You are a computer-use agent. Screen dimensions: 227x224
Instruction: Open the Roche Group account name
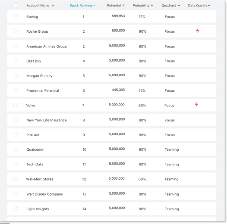click(x=37, y=31)
